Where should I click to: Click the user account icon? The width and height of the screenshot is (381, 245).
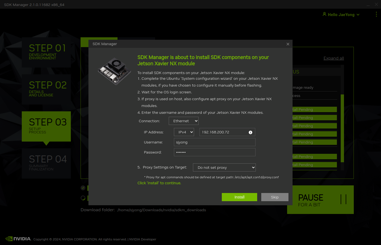[324, 14]
